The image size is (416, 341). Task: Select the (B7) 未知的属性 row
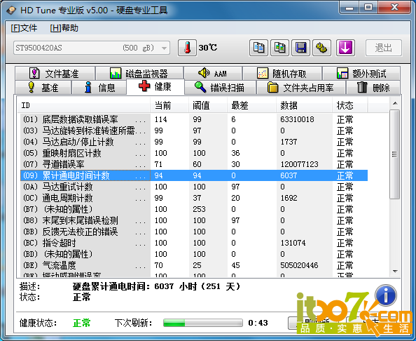coord(194,209)
